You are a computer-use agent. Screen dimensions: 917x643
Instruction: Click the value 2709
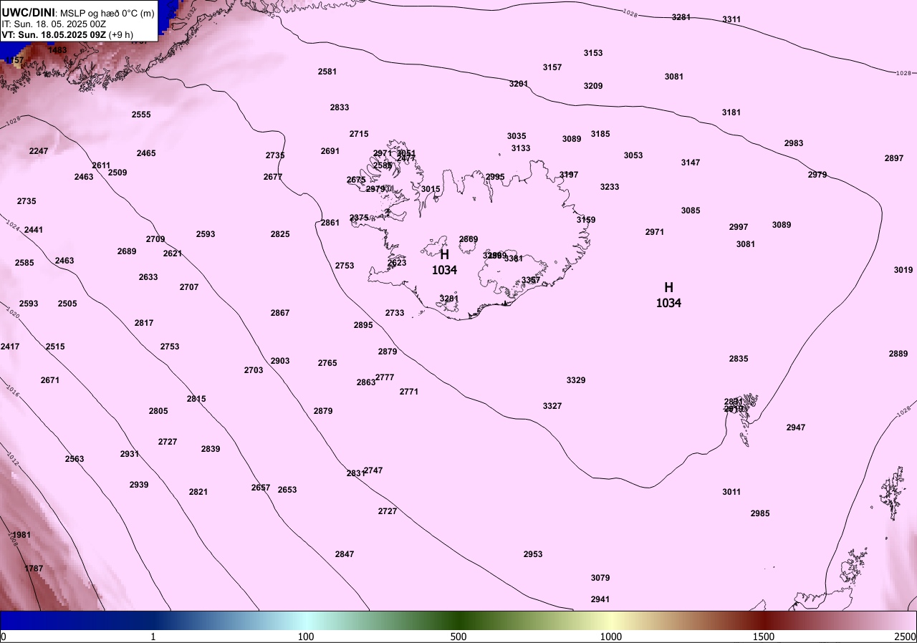pyautogui.click(x=155, y=239)
